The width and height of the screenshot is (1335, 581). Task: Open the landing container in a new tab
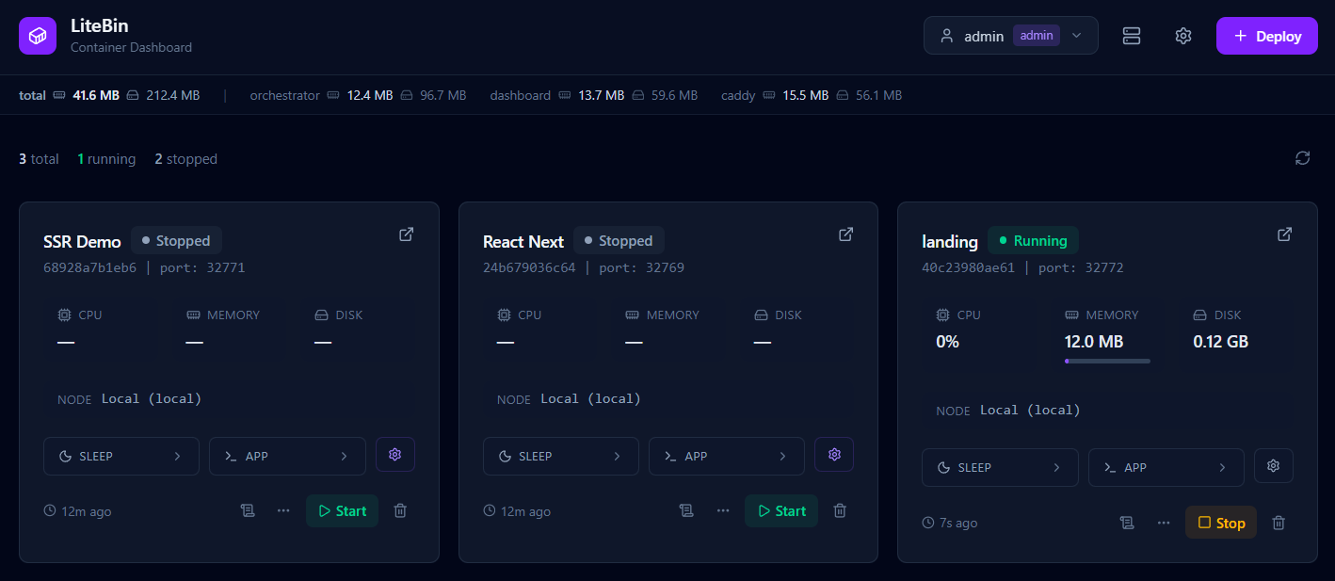1284,234
